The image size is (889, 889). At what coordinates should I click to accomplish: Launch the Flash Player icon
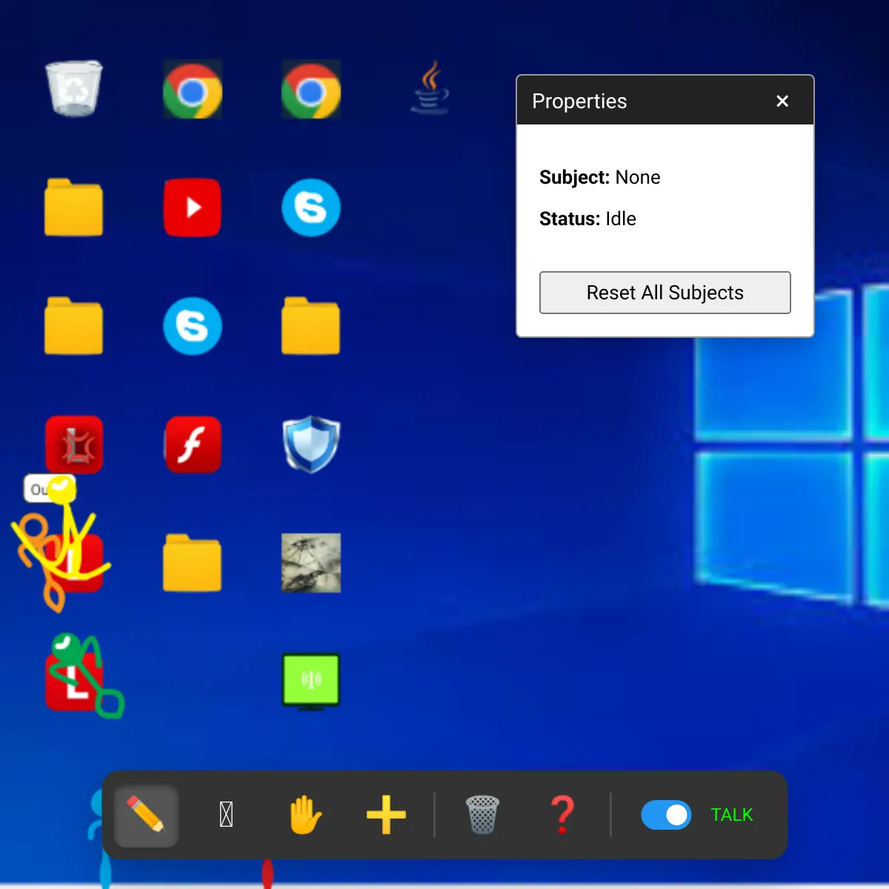[x=193, y=444]
